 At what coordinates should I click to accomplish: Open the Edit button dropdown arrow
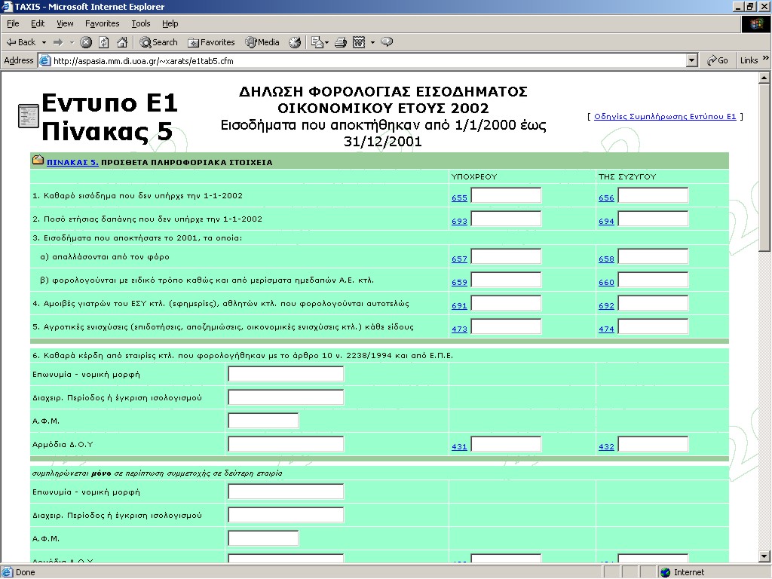click(372, 42)
